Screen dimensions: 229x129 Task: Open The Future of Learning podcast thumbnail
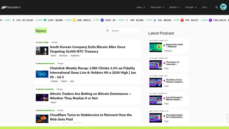pyautogui.click(x=156, y=65)
